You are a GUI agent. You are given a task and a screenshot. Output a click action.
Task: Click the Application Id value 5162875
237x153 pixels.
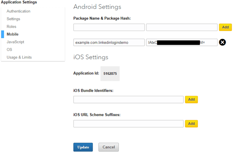pyautogui.click(x=110, y=73)
